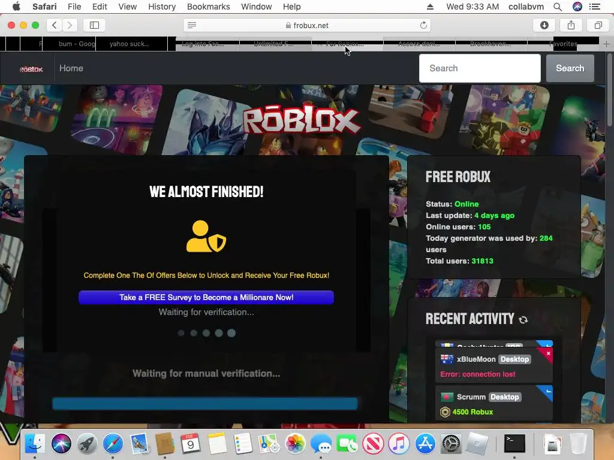This screenshot has width=614, height=460.
Task: Click the Home link in navbar
Action: tap(71, 68)
